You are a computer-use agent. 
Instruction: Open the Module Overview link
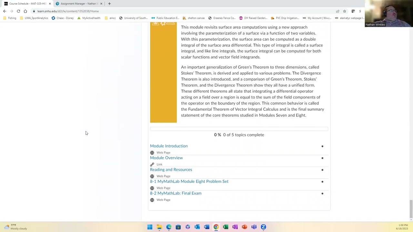pyautogui.click(x=166, y=158)
